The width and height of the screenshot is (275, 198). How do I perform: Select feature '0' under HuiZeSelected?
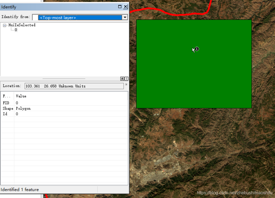pos(16,30)
